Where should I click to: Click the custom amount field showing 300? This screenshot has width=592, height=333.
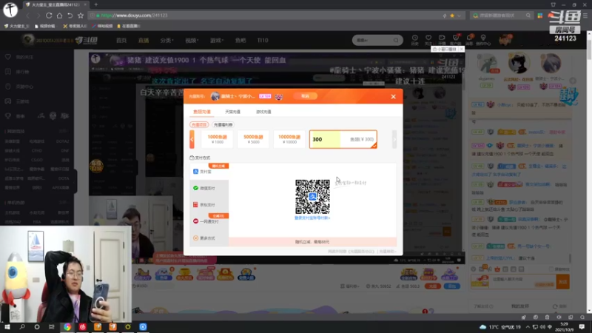343,139
